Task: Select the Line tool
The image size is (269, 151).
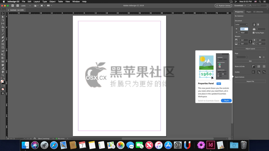Action: (x=3, y=34)
